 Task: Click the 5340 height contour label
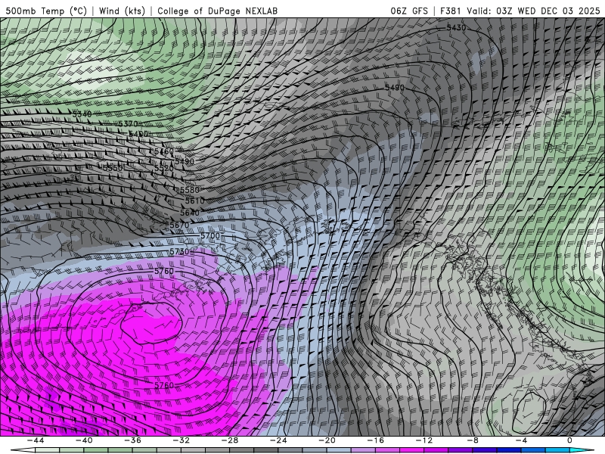[x=82, y=114]
